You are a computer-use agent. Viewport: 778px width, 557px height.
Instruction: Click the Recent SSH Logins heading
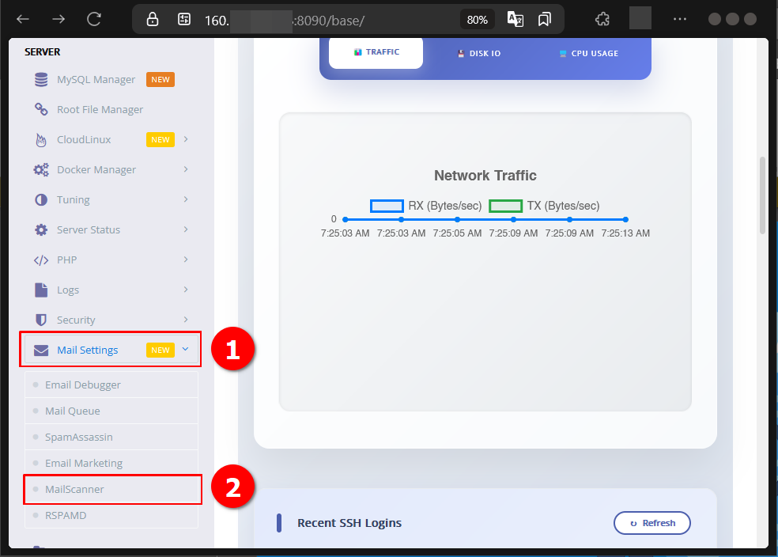[x=349, y=523]
